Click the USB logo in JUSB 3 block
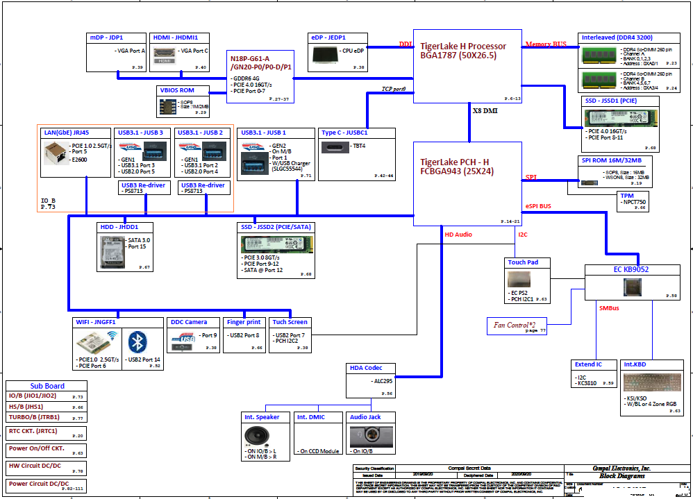The height and width of the screenshot is (499, 693). pyautogui.click(x=131, y=146)
